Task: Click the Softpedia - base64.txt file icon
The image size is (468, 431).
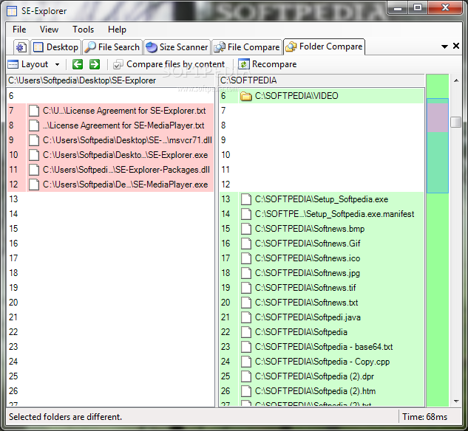Action: tap(246, 347)
